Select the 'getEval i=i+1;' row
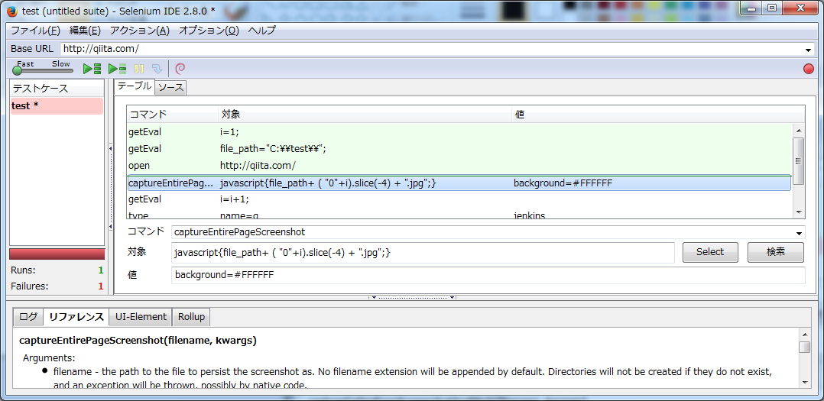Viewport: 824px width, 401px height. 459,199
